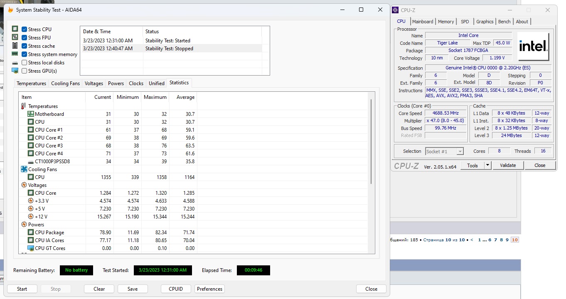Click the RAM module icon beside Stress system memory

click(15, 54)
